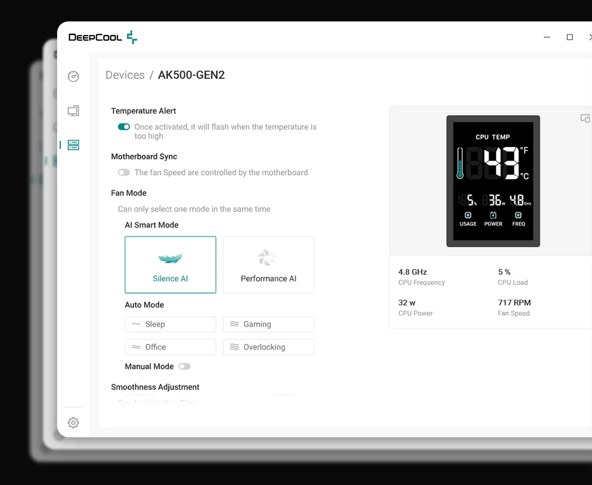
Task: Click the Silence AI feather icon
Action: (170, 259)
